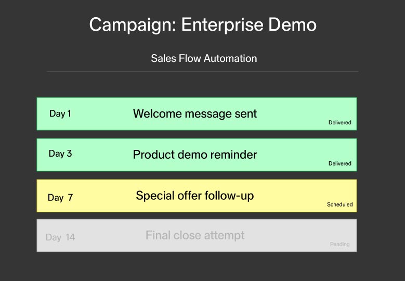This screenshot has width=405, height=281.
Task: Click the "Campaign: Enterprise Demo" title
Action: (x=202, y=25)
